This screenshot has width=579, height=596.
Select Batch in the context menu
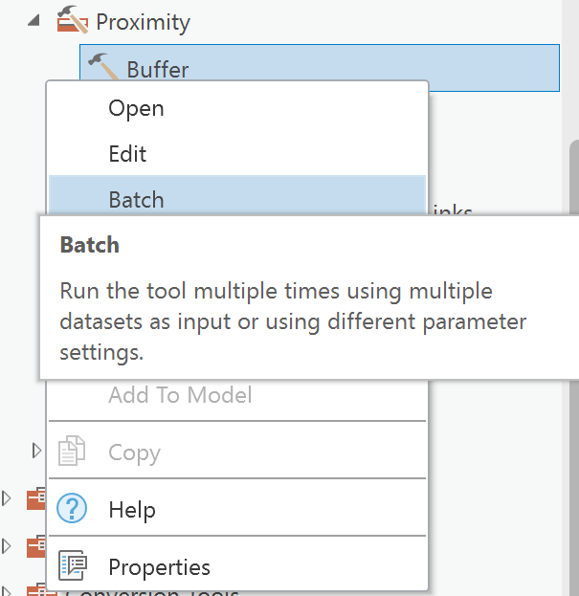click(x=136, y=200)
